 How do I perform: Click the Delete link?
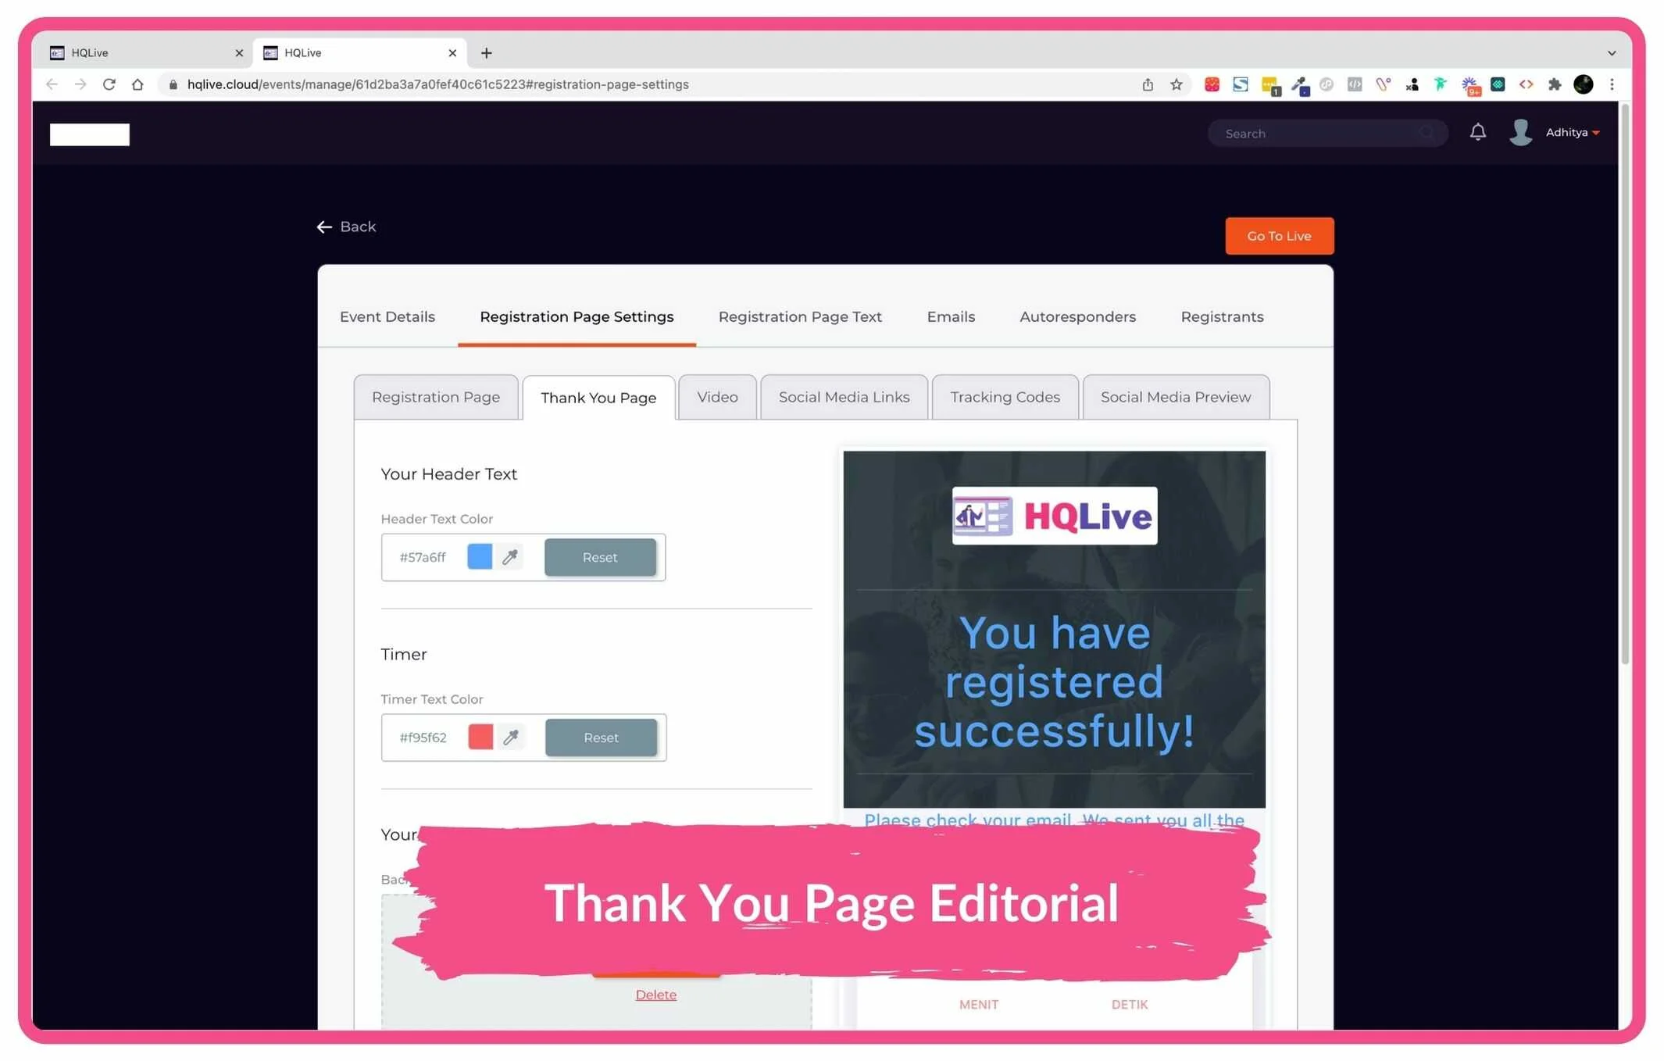point(655,995)
